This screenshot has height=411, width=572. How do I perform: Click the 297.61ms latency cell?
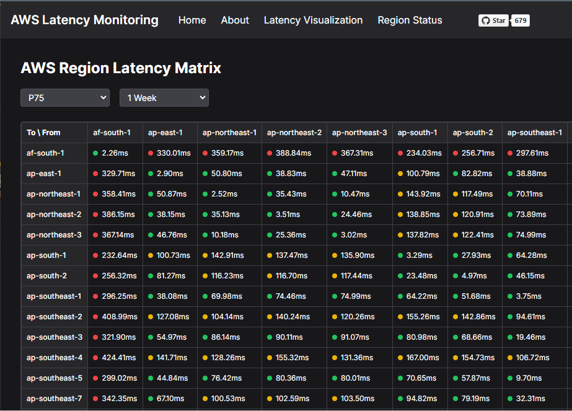[x=534, y=153]
